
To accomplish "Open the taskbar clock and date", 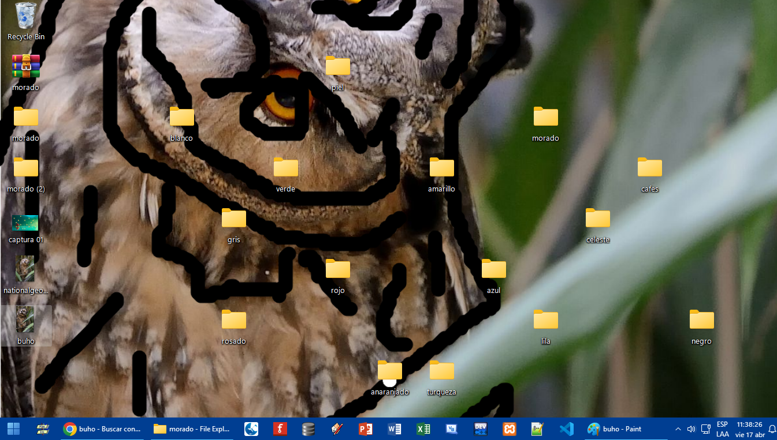I will point(749,429).
